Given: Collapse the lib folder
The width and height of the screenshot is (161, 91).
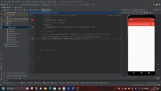Looking at the screenshot, I should tap(6, 25).
